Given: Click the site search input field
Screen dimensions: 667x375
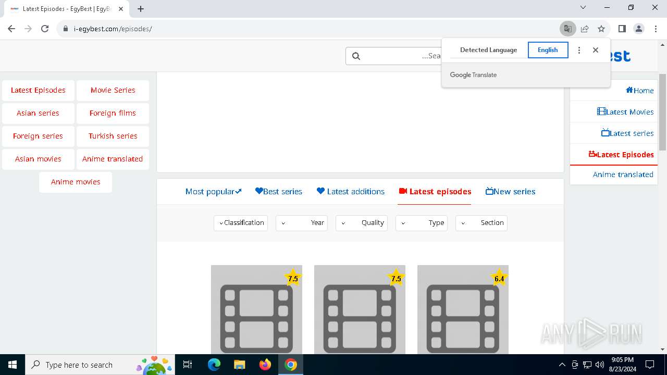Looking at the screenshot, I should [x=394, y=56].
